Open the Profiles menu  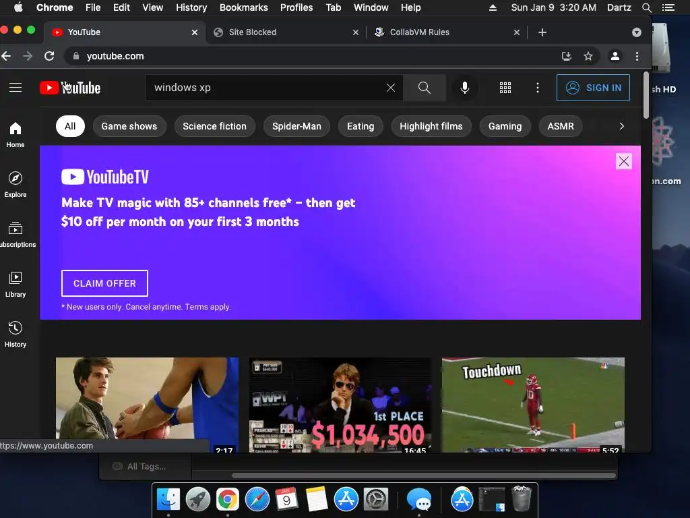[296, 7]
